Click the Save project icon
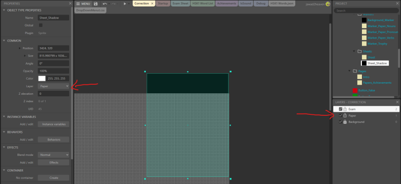 (96, 4)
